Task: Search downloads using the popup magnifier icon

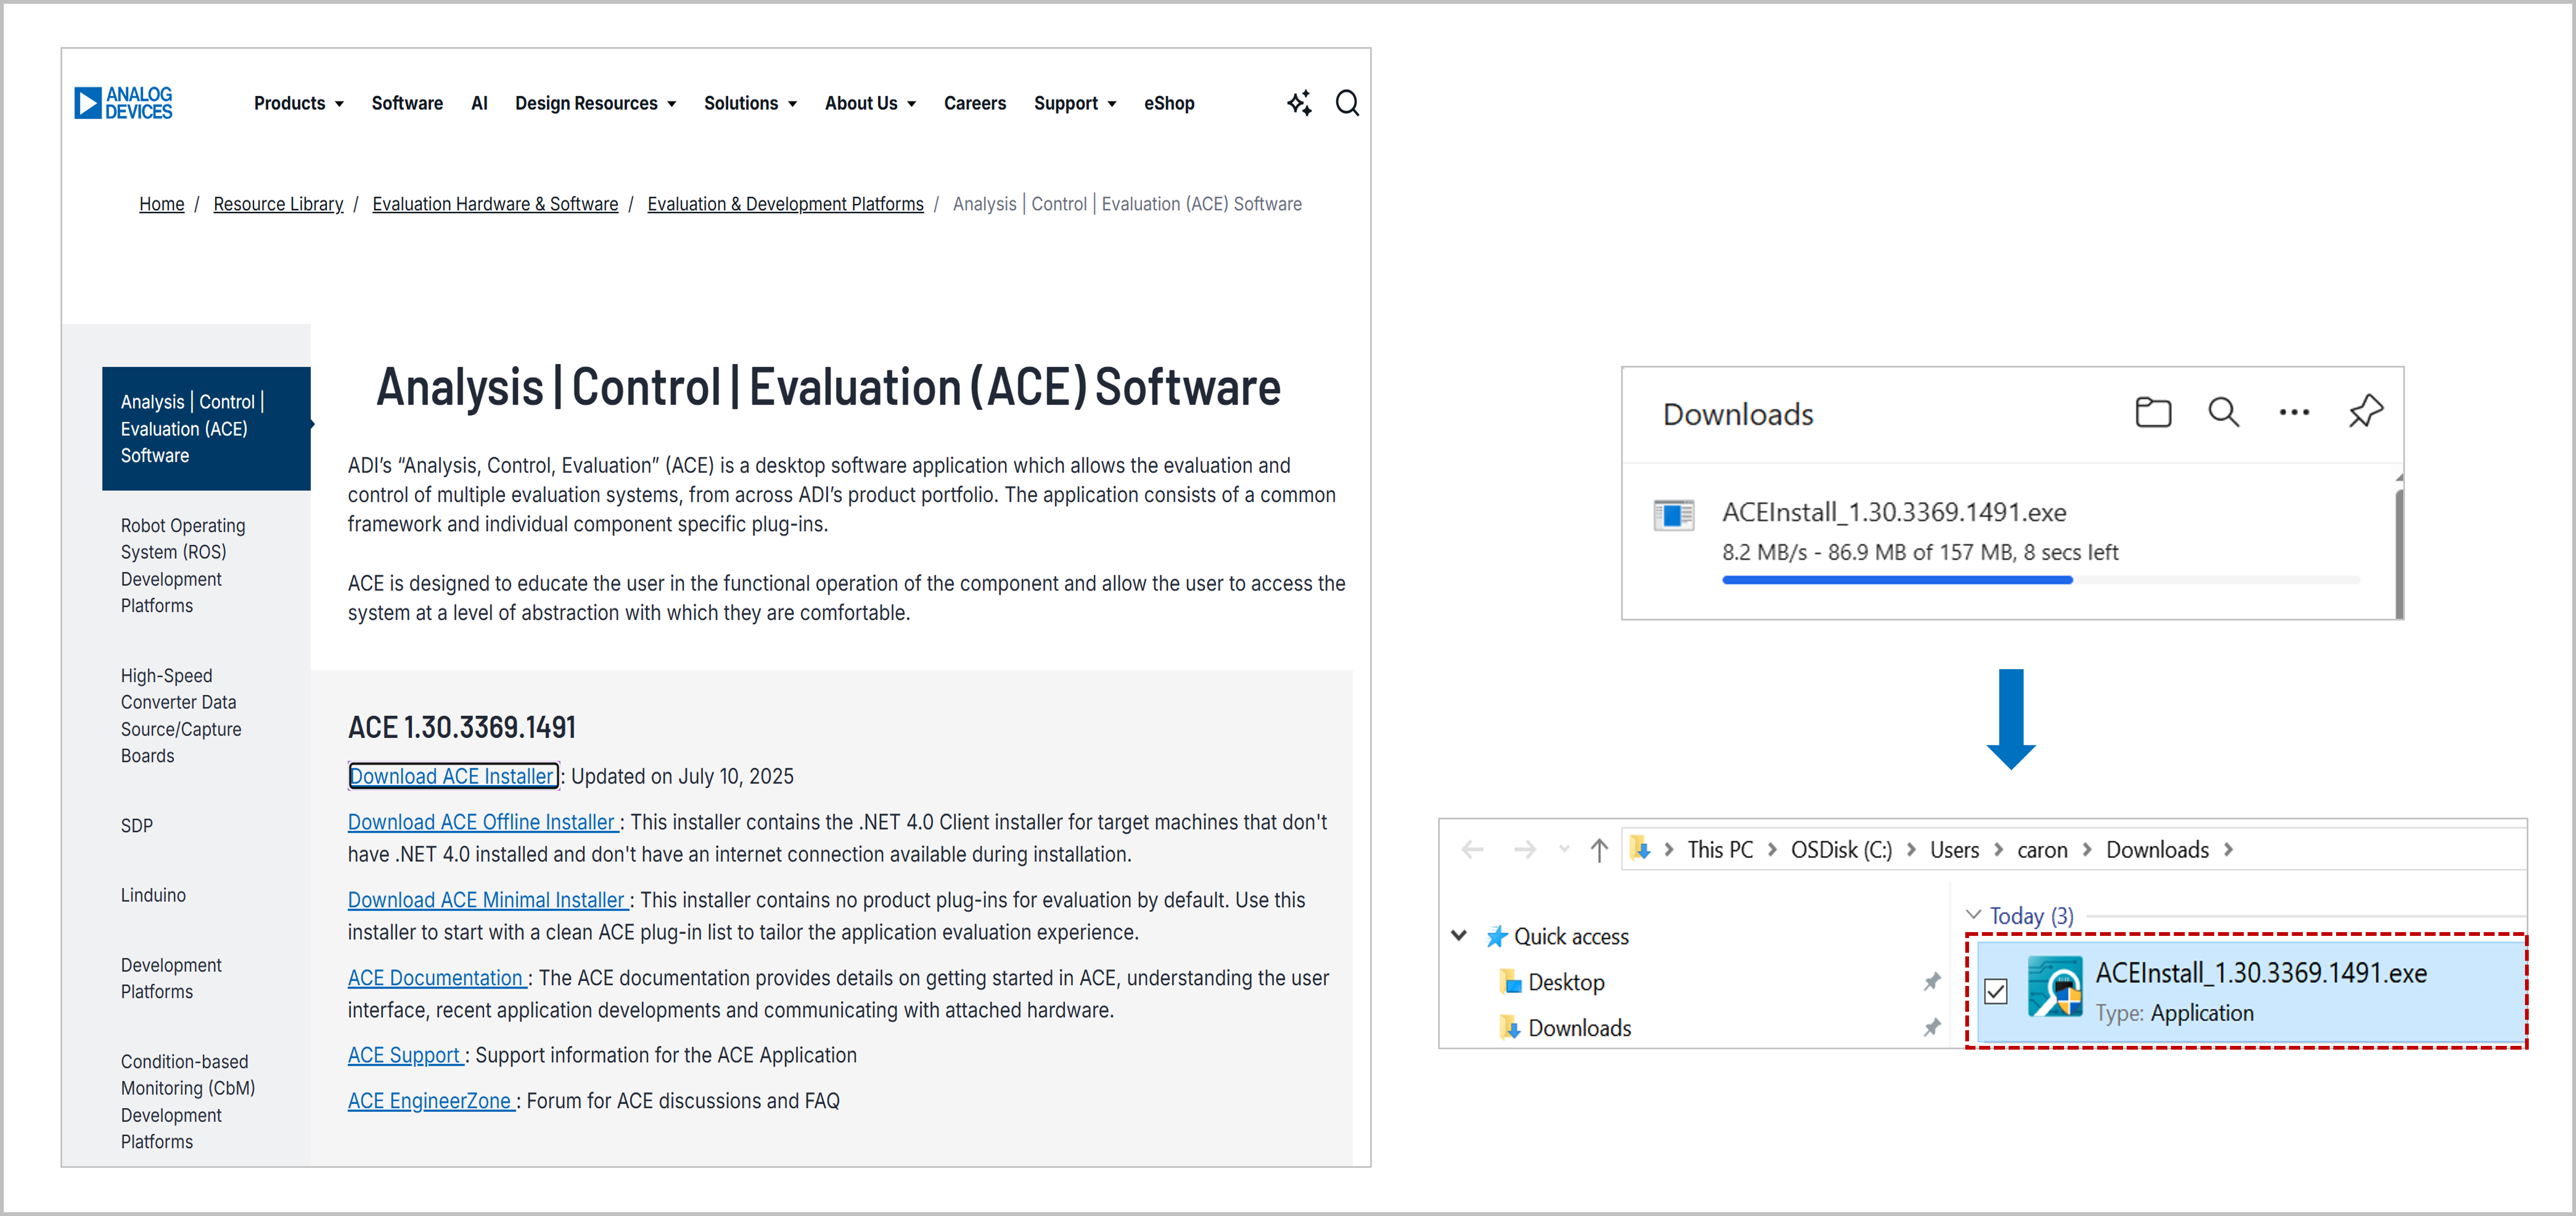Action: 2223,412
